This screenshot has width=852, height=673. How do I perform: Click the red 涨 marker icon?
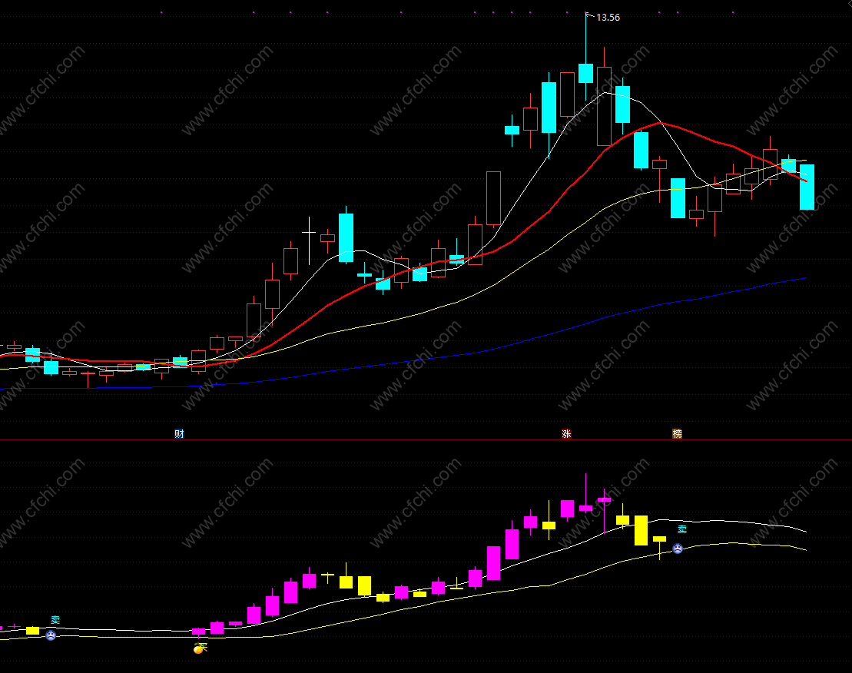click(x=566, y=433)
